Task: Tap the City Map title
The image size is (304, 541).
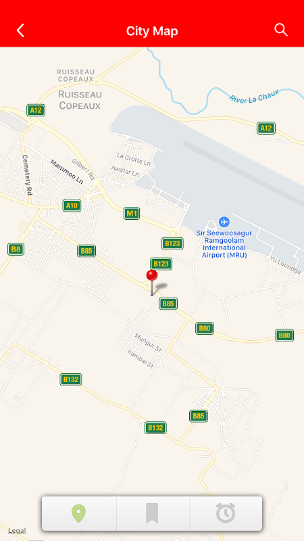Action: [152, 31]
